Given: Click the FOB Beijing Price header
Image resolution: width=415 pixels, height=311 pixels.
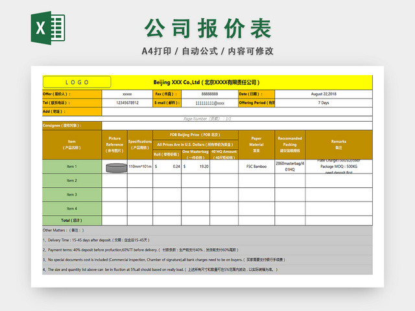Looking at the screenshot, I should click(x=195, y=135).
